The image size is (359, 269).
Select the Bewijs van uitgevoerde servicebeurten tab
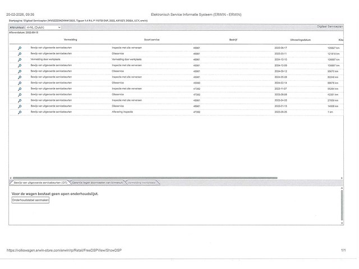pyautogui.click(x=40, y=183)
